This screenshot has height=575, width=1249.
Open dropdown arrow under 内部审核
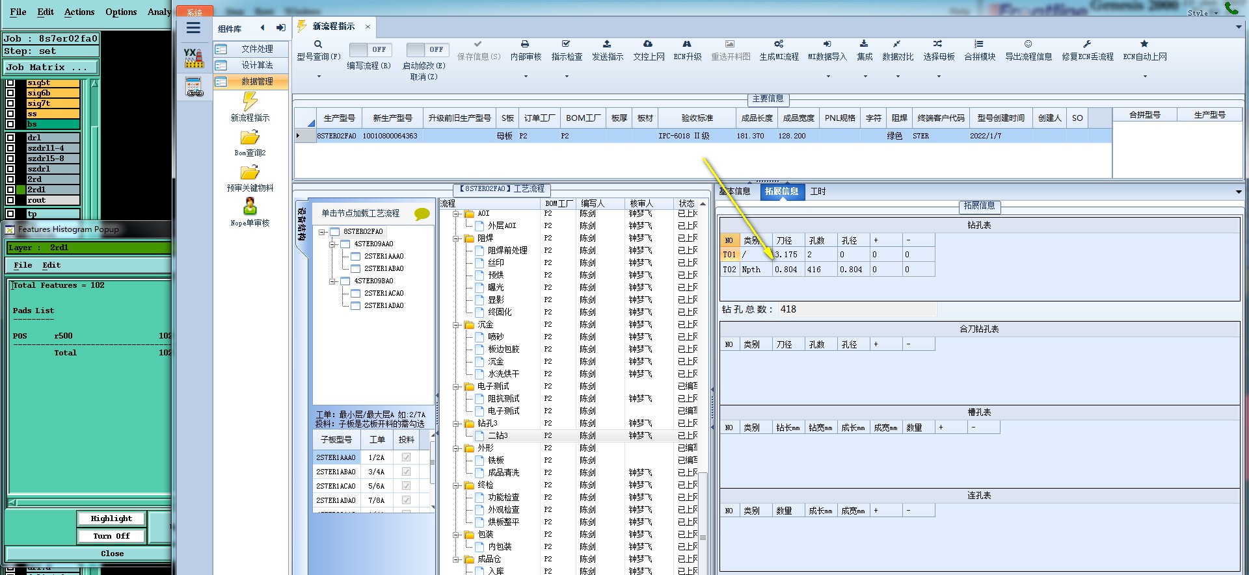[526, 77]
